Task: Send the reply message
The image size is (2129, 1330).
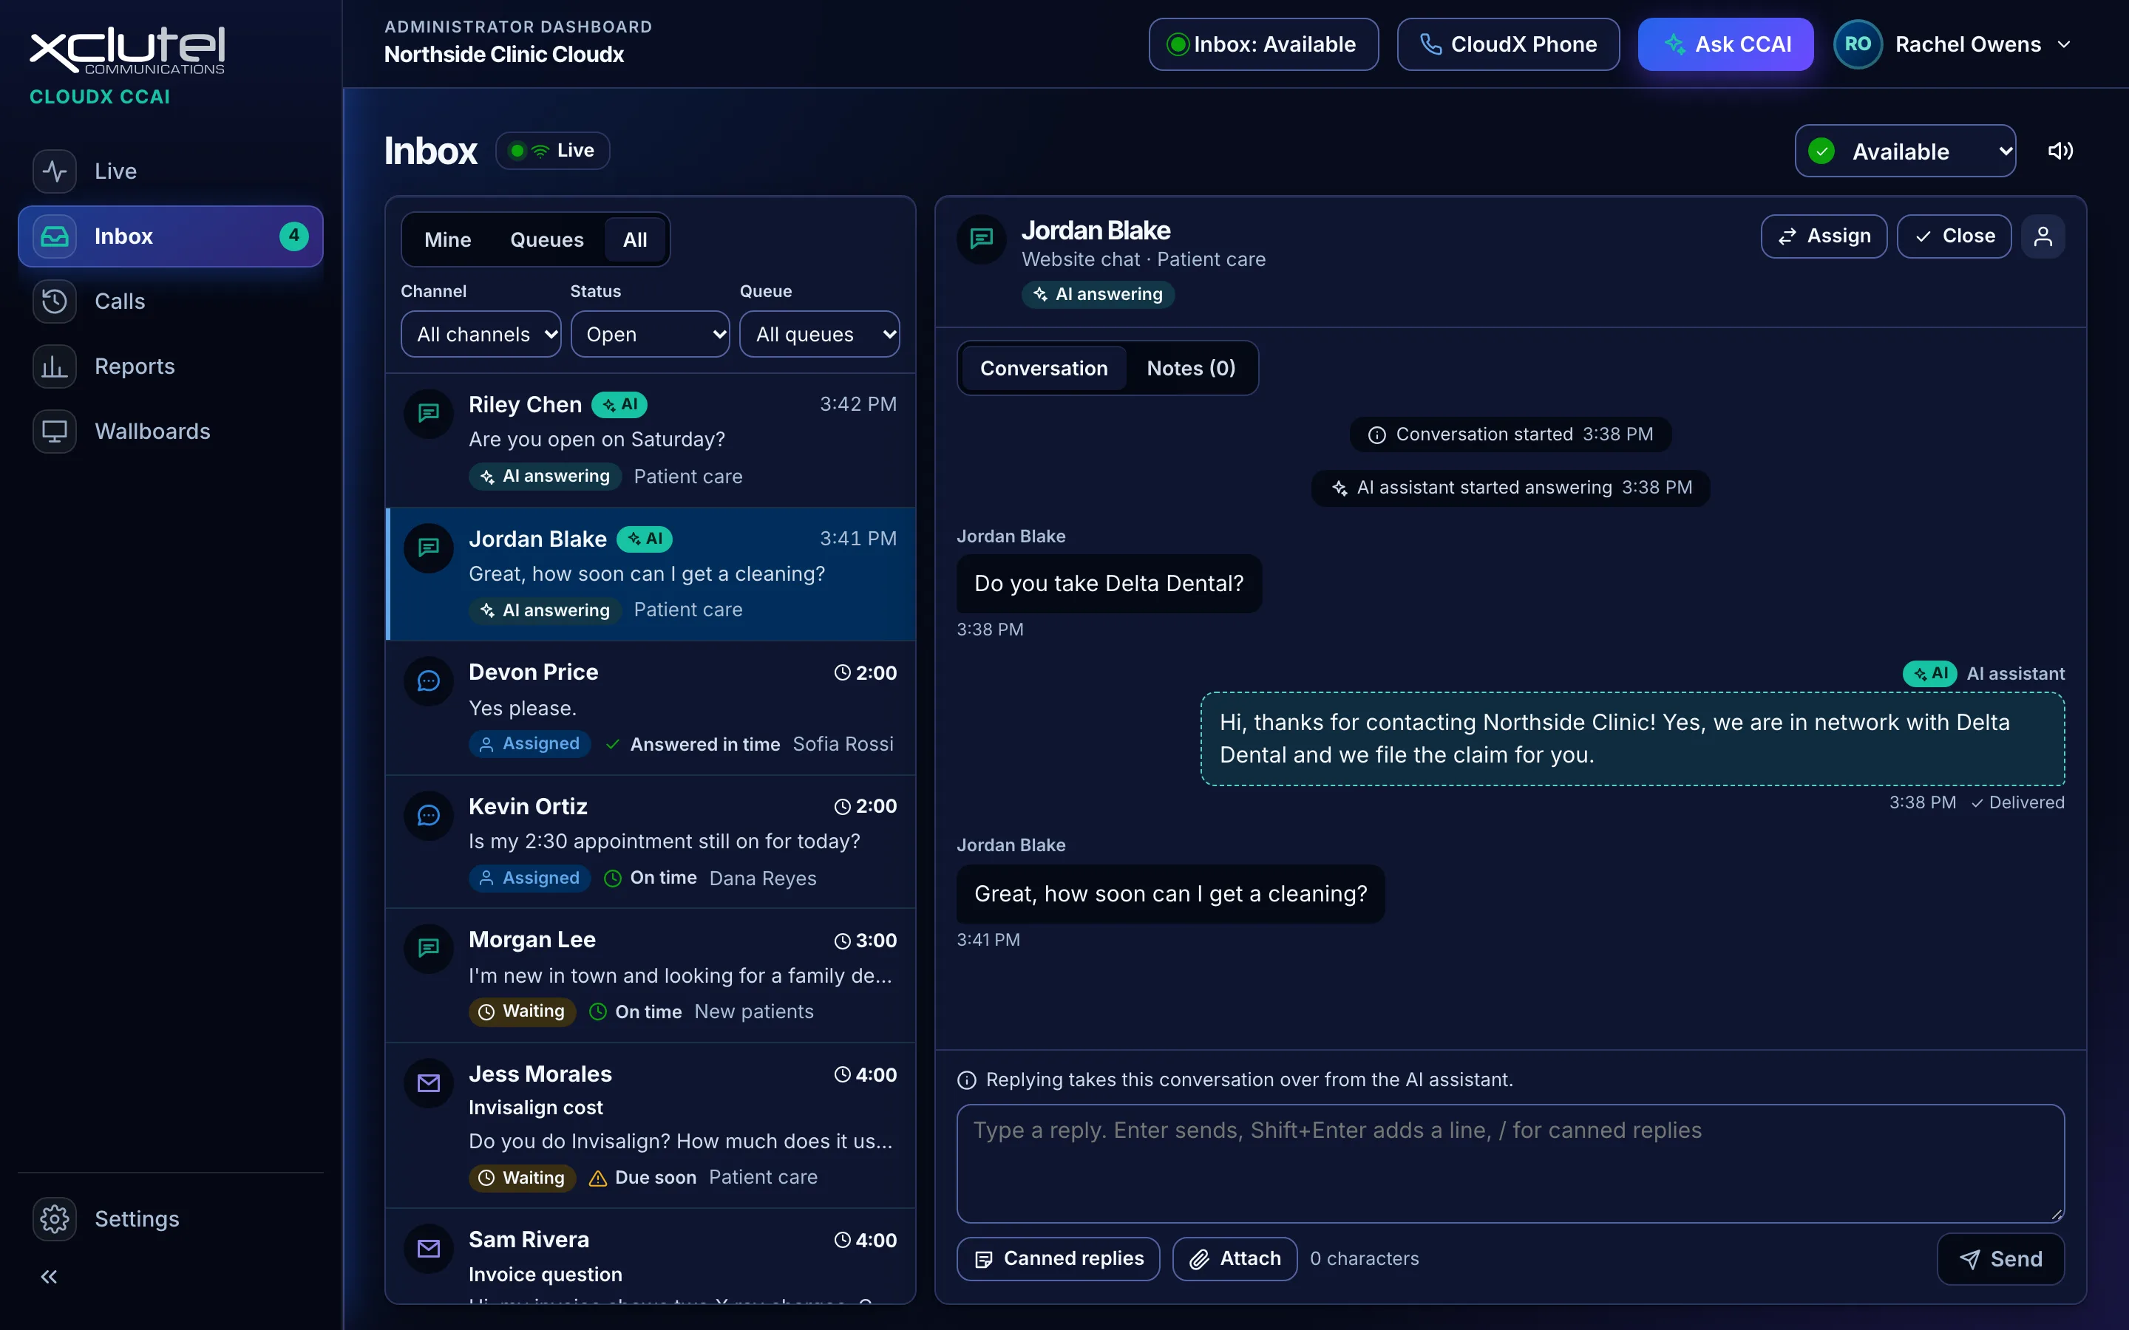Action: pyautogui.click(x=2000, y=1259)
